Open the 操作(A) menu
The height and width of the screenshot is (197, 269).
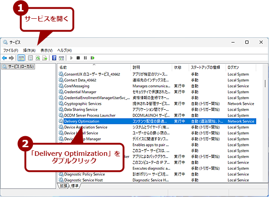coord(29,50)
